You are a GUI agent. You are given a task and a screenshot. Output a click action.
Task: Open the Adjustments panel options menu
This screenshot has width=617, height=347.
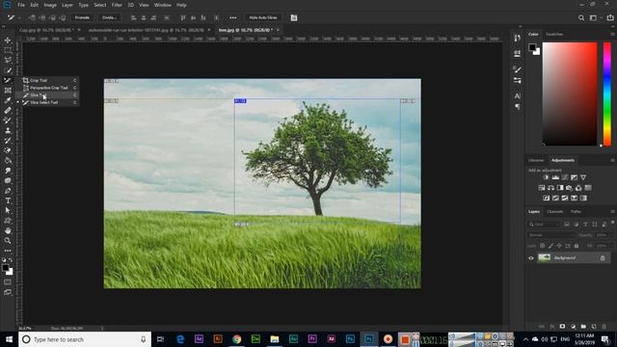pyautogui.click(x=612, y=160)
